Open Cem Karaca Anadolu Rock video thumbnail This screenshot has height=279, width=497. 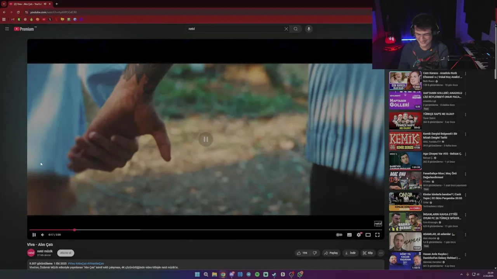click(405, 80)
